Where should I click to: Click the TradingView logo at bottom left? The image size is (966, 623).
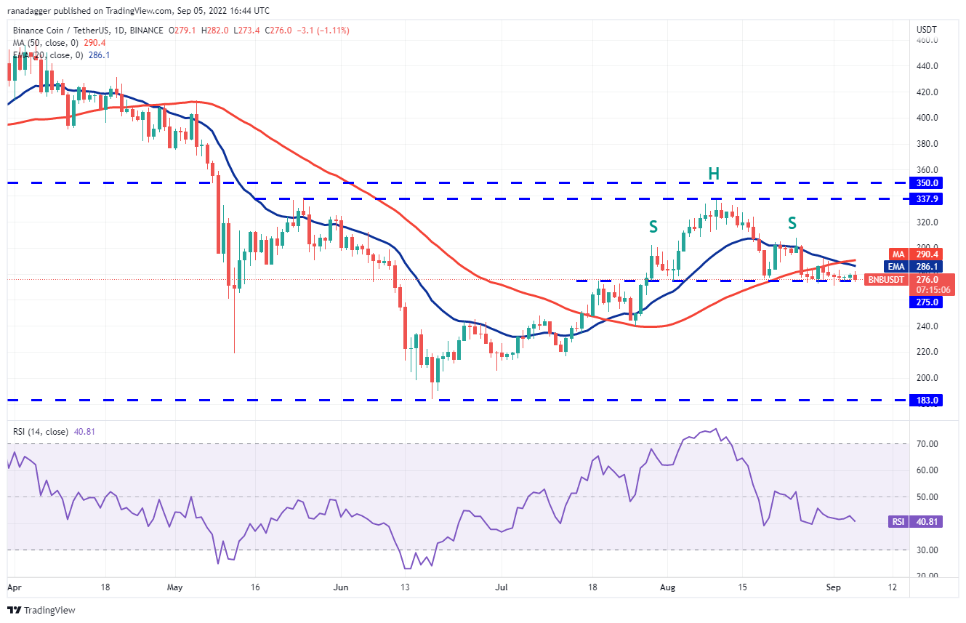[x=41, y=610]
